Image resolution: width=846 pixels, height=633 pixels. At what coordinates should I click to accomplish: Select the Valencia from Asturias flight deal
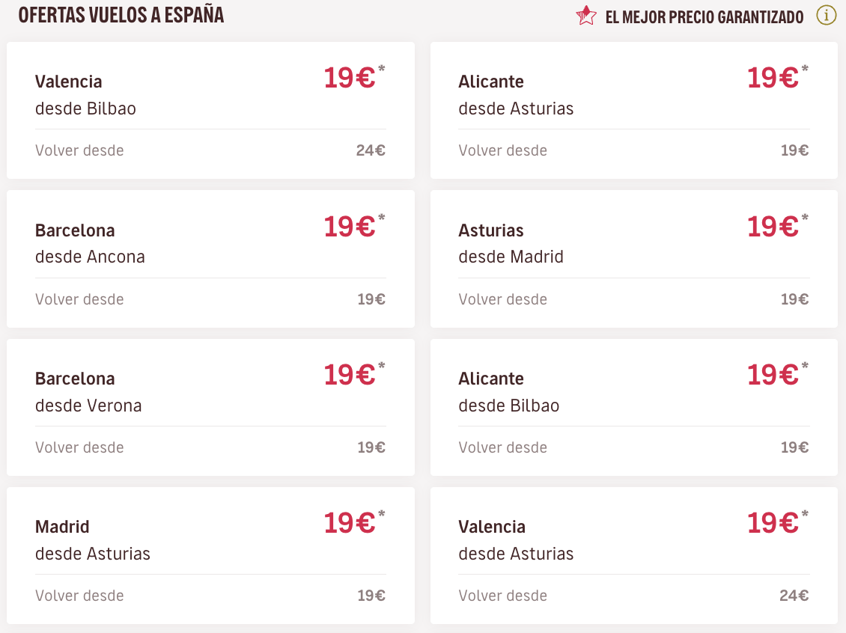[x=634, y=554]
